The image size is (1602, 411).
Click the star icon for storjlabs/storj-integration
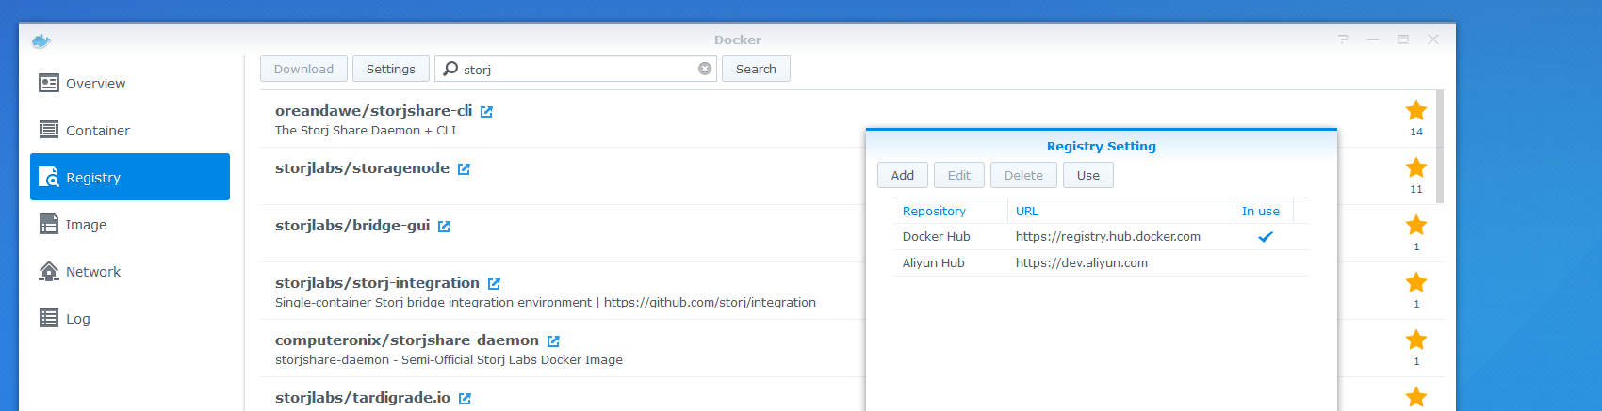[1416, 282]
